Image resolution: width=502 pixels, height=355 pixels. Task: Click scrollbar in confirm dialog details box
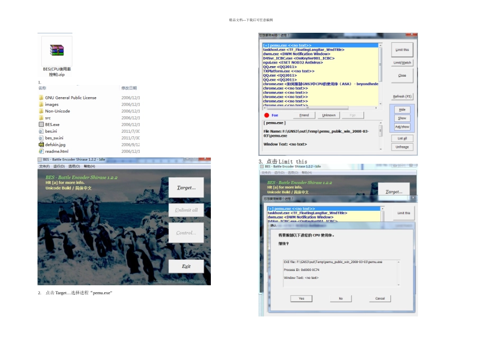398,273
